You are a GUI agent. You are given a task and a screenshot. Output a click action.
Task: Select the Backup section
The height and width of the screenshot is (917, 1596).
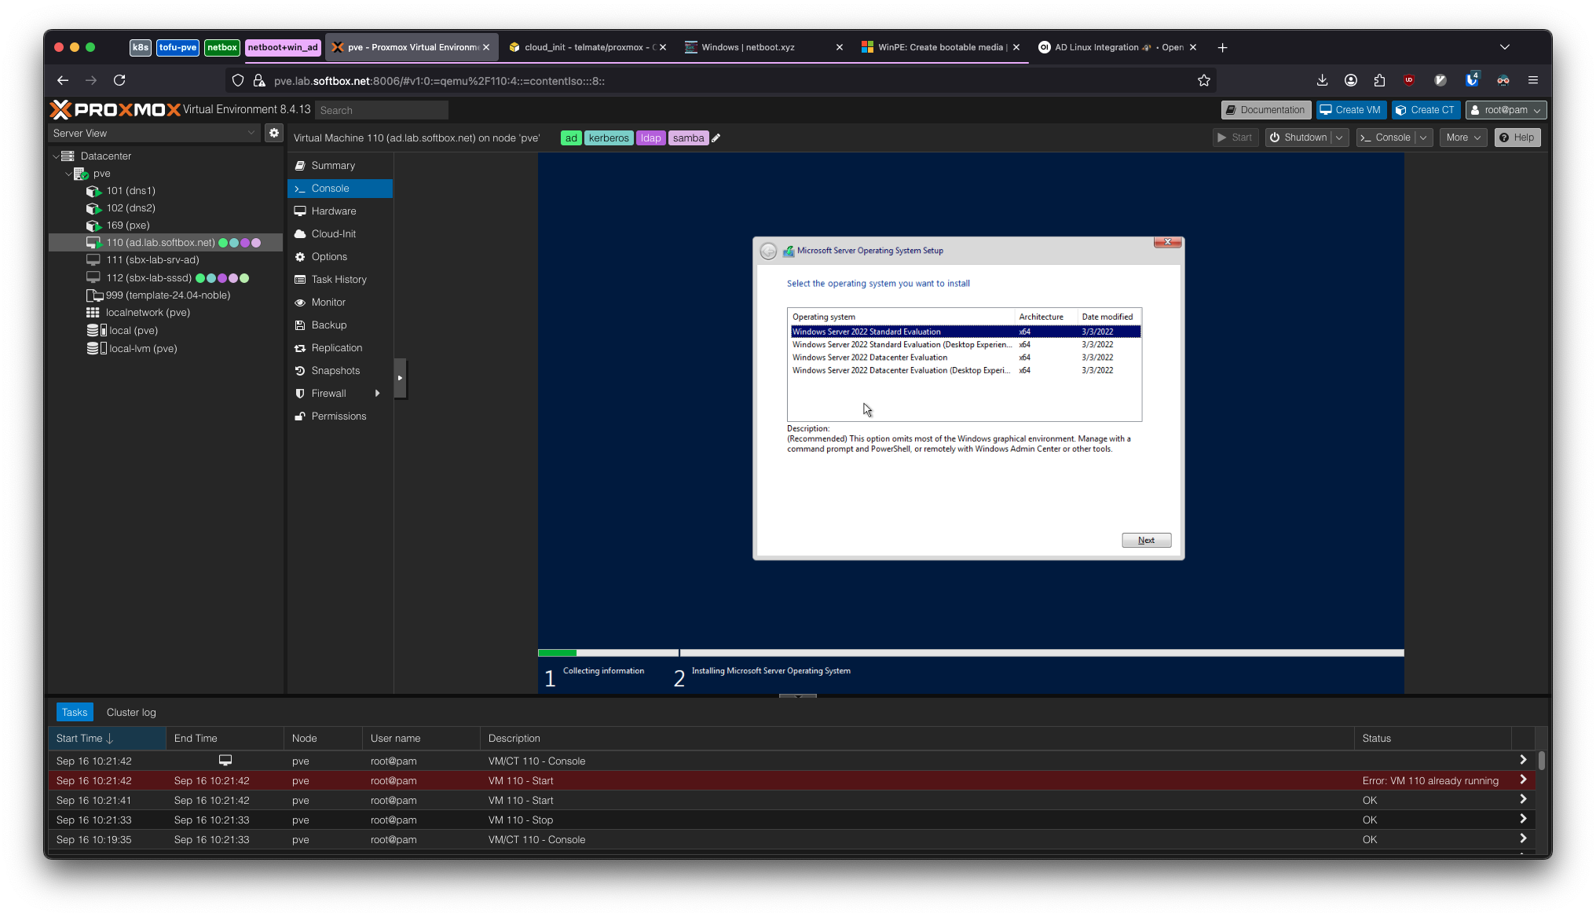point(328,325)
